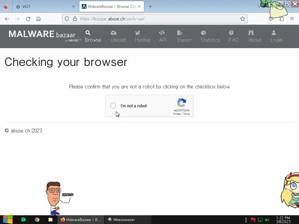
Task: Open the FAQ nav item
Action: tap(234, 36)
